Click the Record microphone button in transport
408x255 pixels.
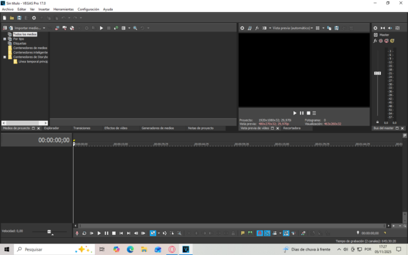click(x=77, y=233)
